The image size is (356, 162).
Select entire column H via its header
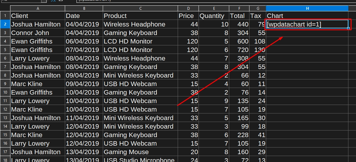pos(307,9)
